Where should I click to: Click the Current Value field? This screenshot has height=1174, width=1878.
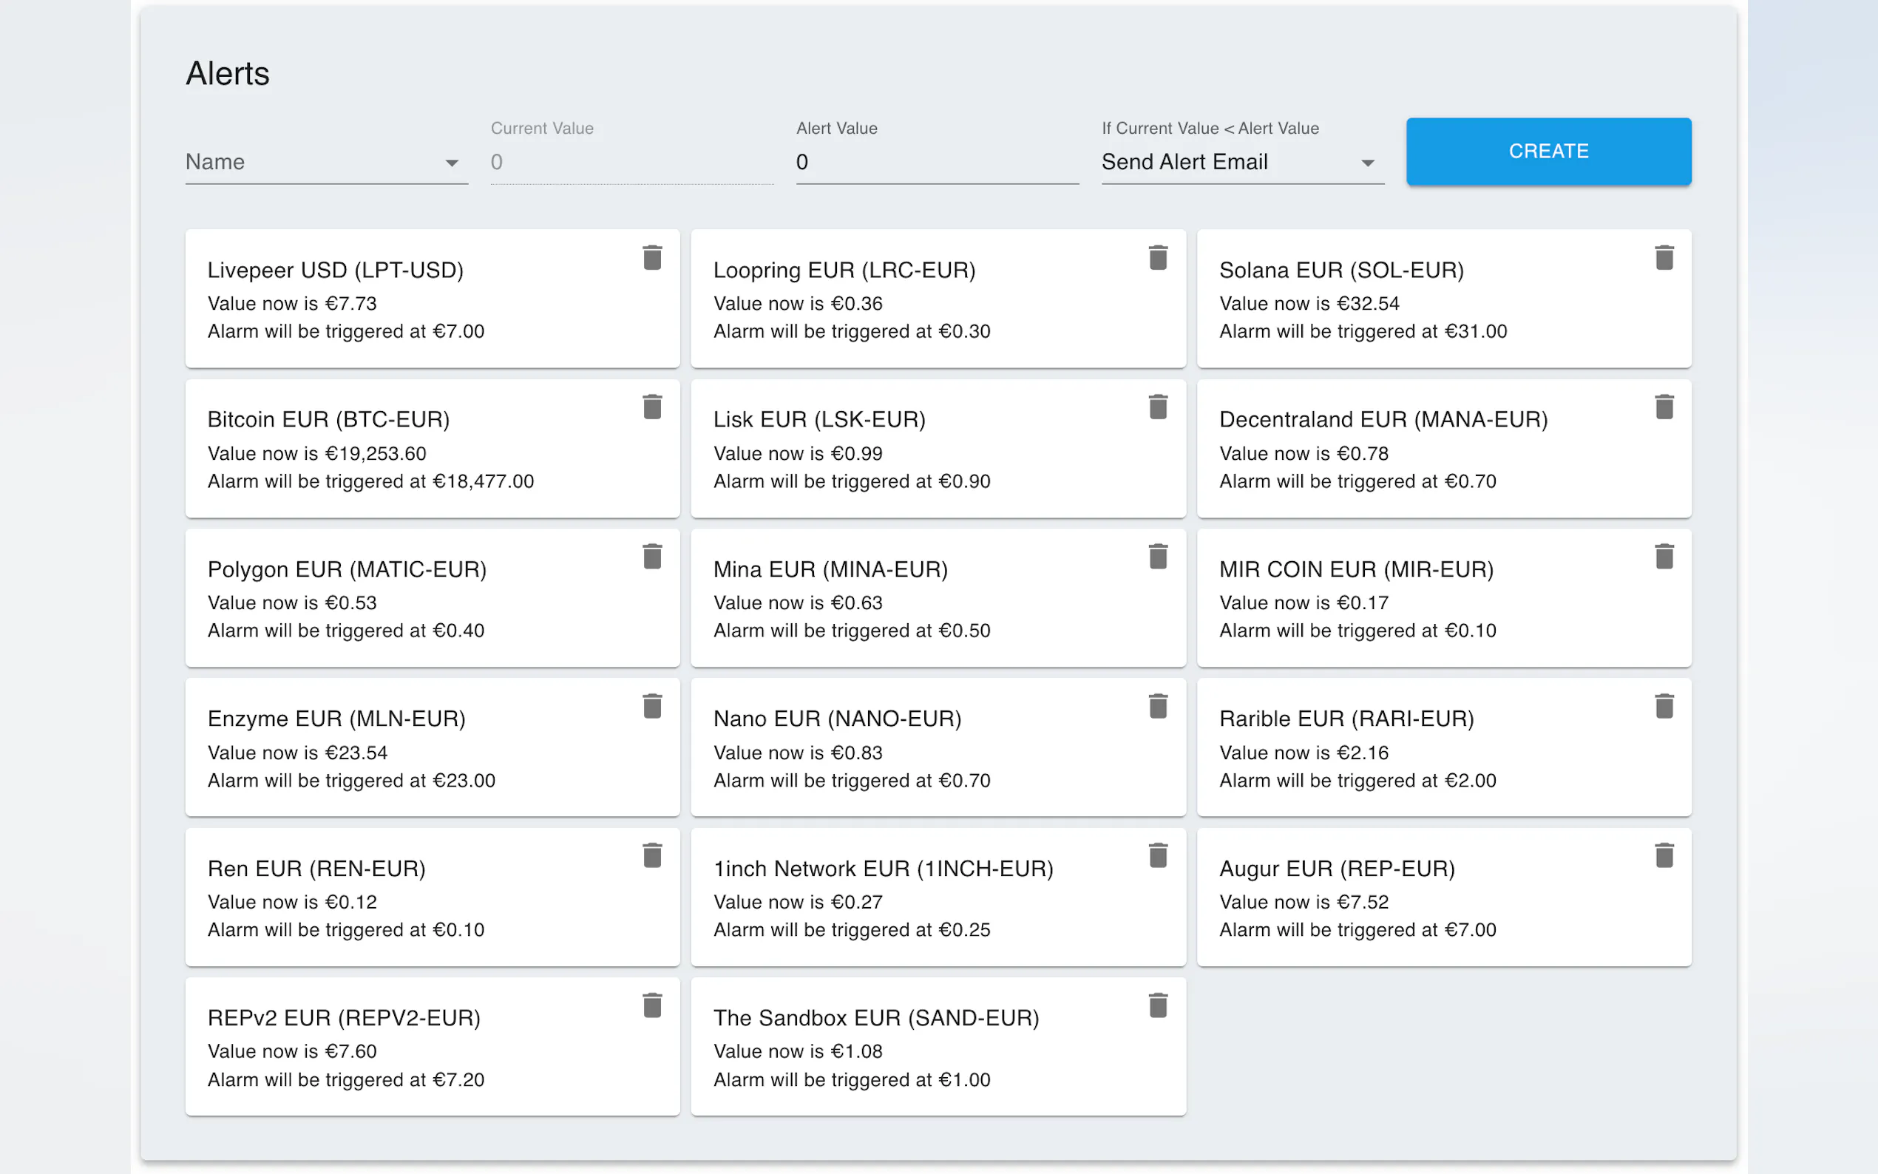[631, 161]
